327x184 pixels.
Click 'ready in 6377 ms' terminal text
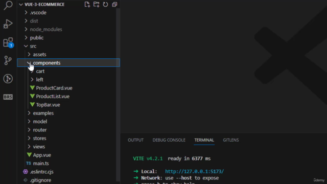189,158
